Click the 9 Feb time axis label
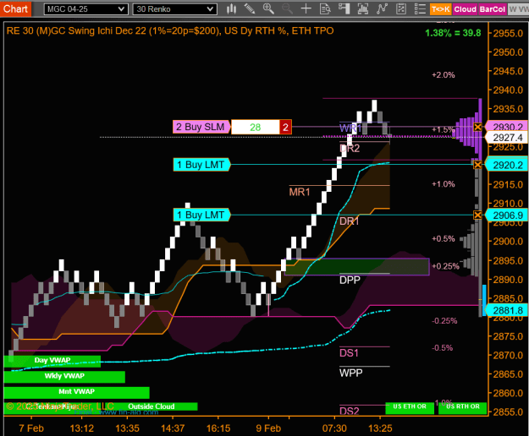Viewport: 529px width, 436px height. pos(268,428)
